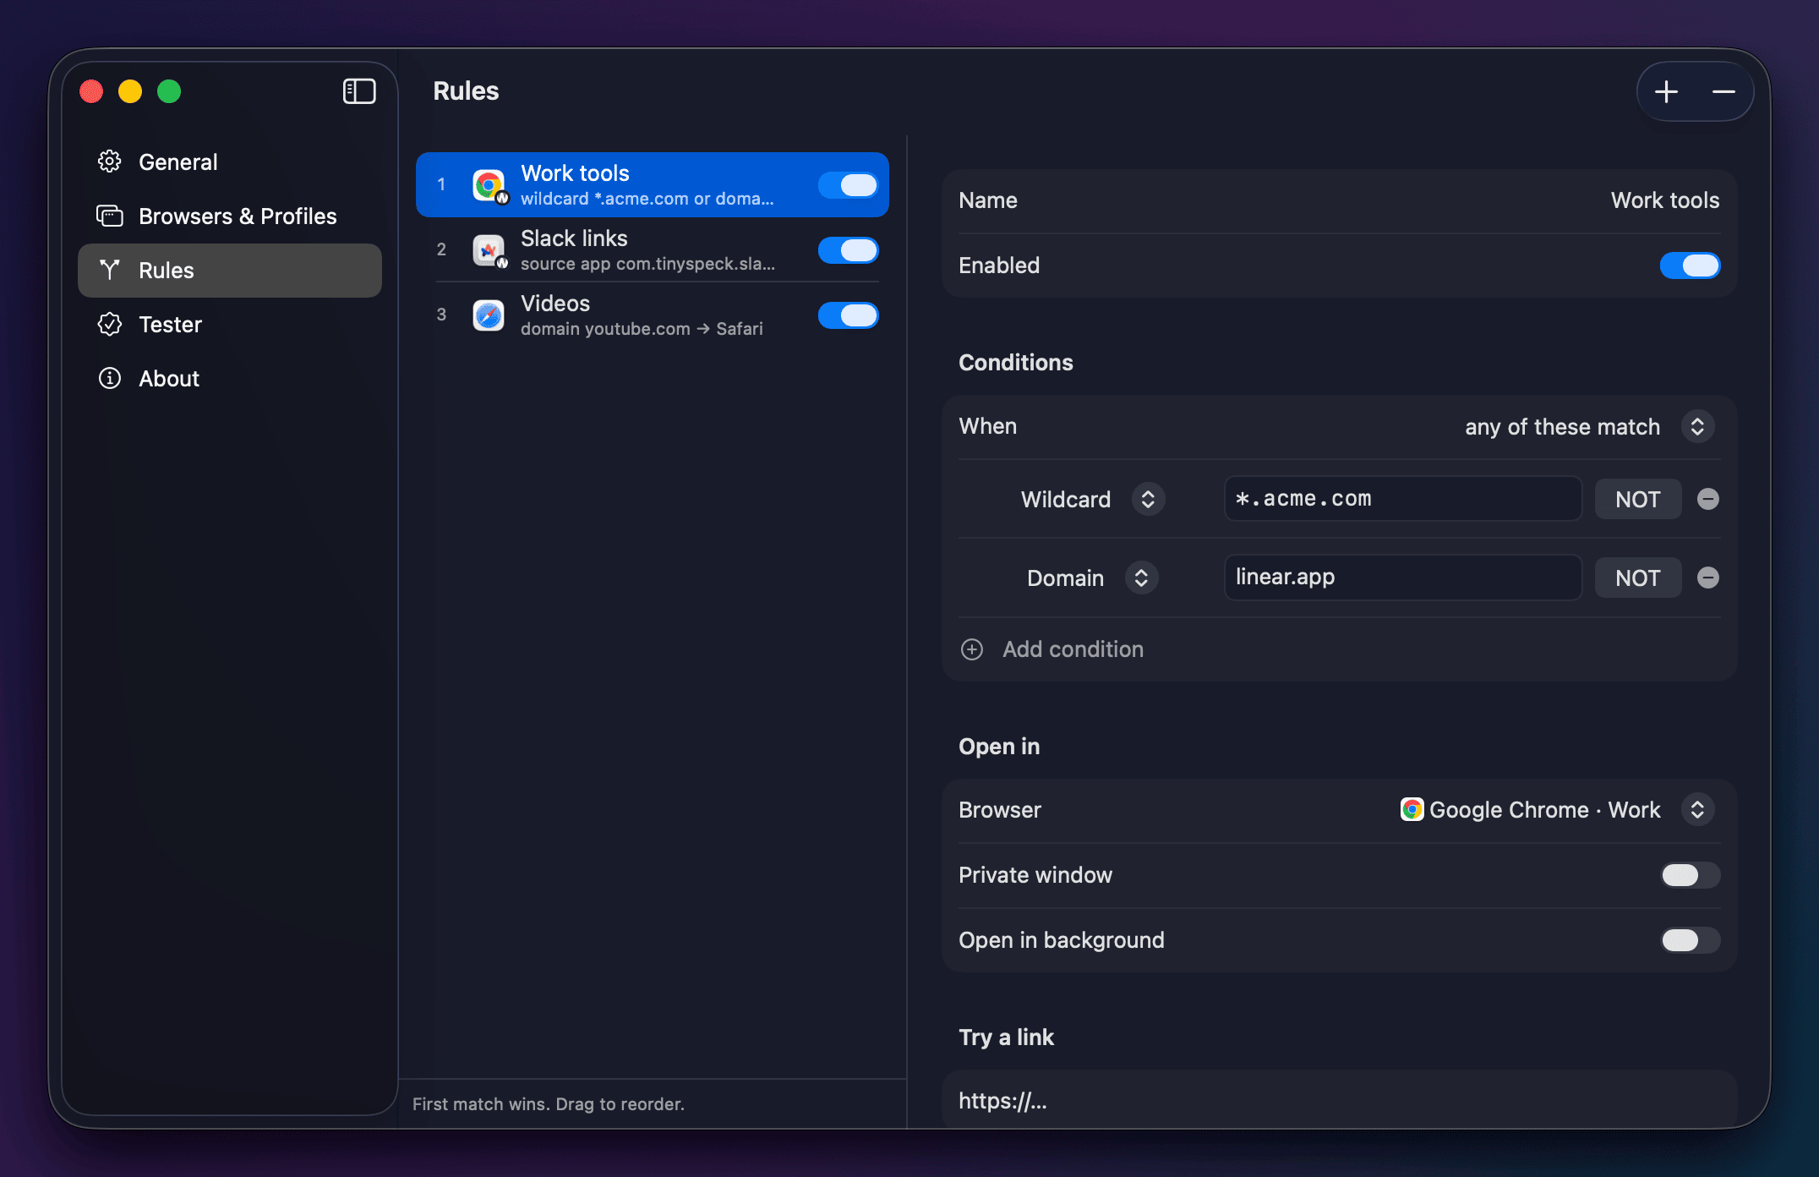Toggle the Slack links rule switch
The width and height of the screenshot is (1819, 1177).
tap(848, 250)
